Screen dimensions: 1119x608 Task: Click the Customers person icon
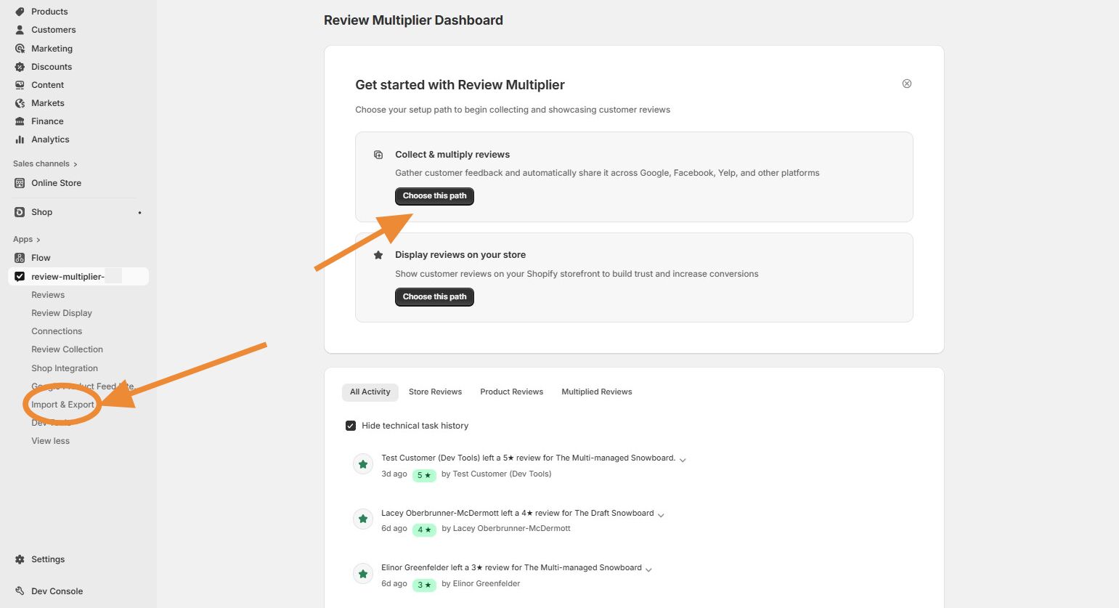pyautogui.click(x=20, y=30)
